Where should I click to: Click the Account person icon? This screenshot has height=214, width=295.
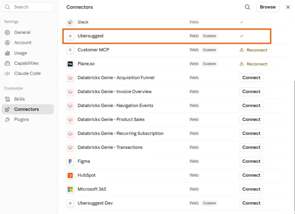point(7,43)
